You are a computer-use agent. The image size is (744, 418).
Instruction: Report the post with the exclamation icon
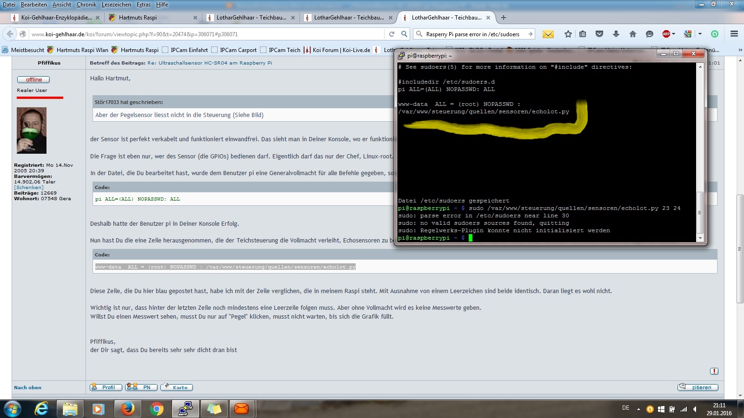point(714,371)
